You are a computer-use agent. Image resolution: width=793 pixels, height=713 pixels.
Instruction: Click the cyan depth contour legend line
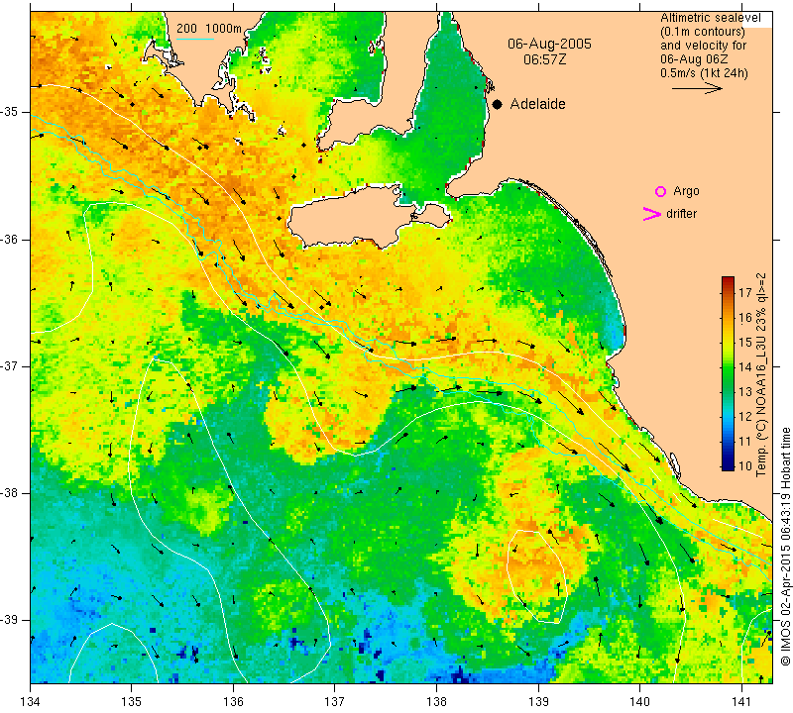coord(195,39)
